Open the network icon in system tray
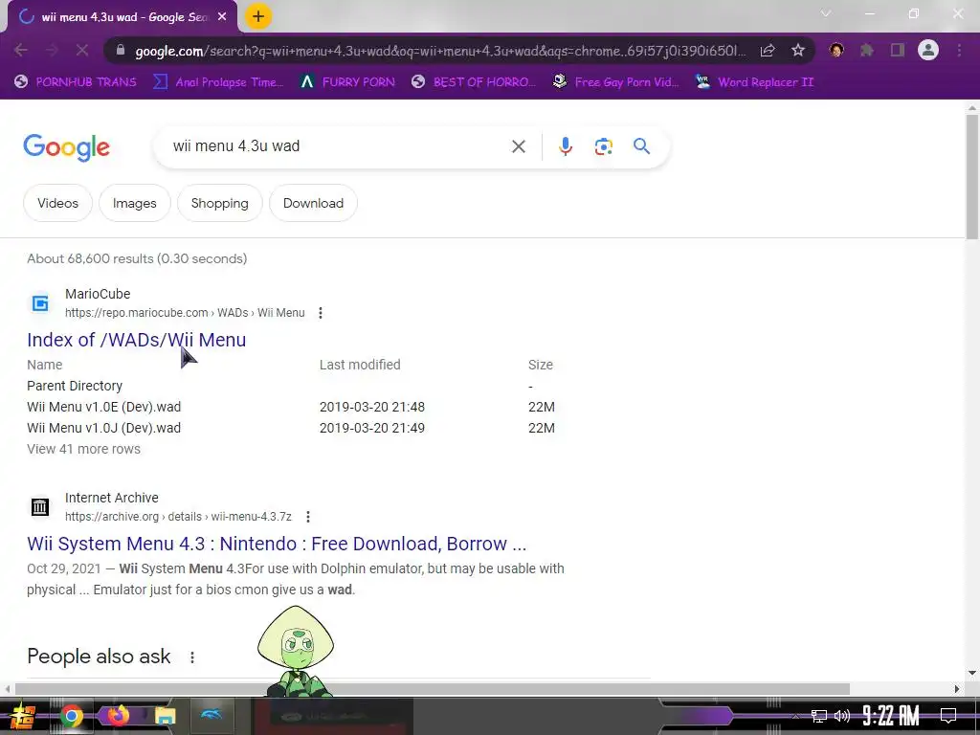The image size is (980, 735). [x=819, y=716]
